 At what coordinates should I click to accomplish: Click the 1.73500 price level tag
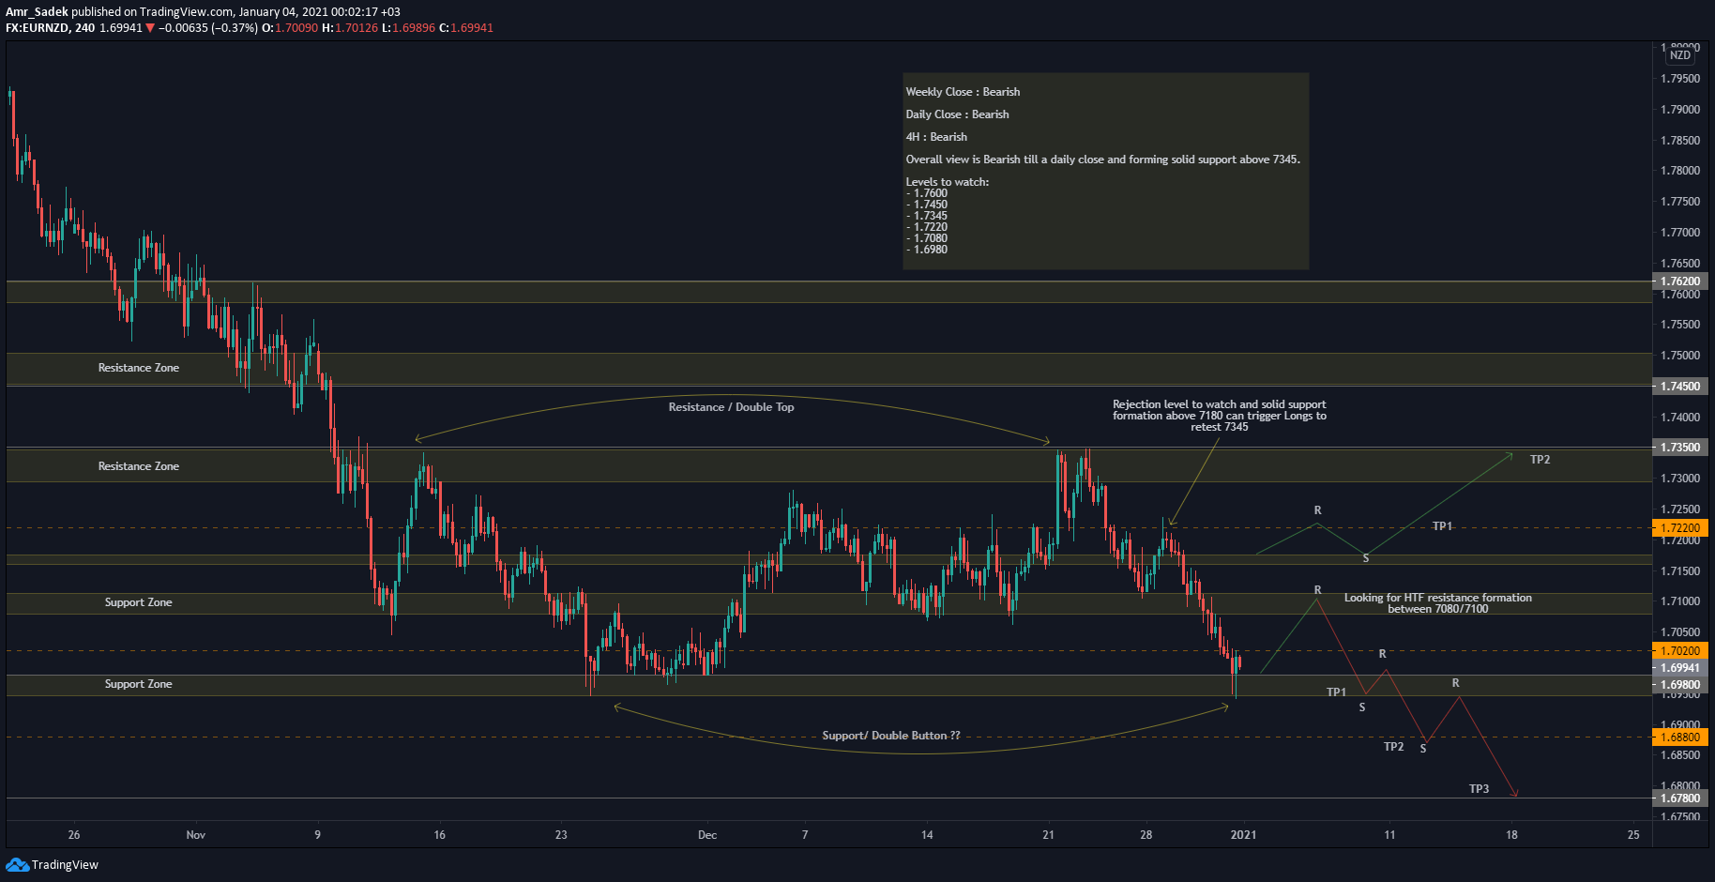click(x=1680, y=448)
